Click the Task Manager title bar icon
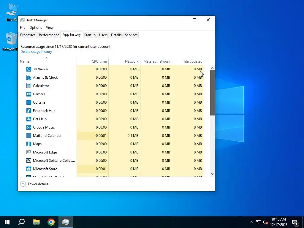This screenshot has width=304, height=228. click(23, 20)
